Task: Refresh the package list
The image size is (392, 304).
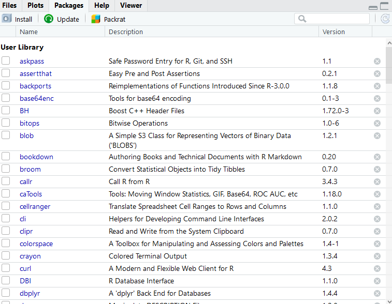Action: [385, 19]
